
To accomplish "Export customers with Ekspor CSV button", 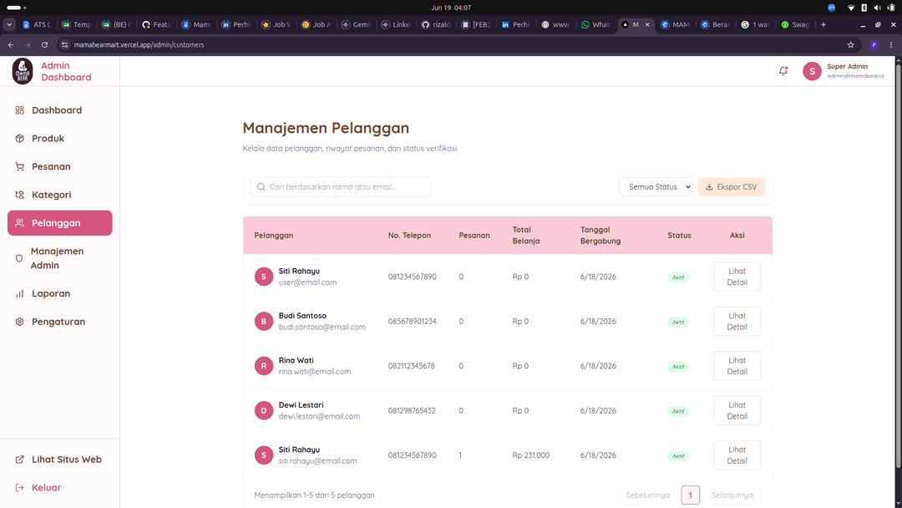I will pyautogui.click(x=731, y=187).
